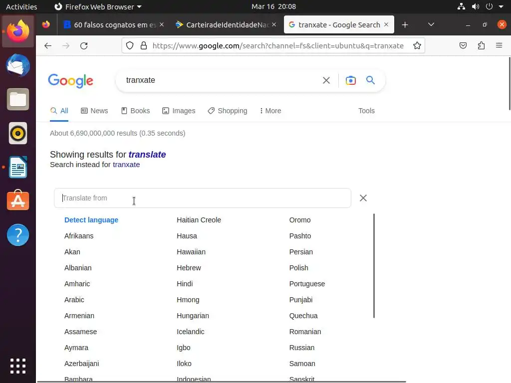Click the Translate from input field
511x383 pixels.
(203, 198)
